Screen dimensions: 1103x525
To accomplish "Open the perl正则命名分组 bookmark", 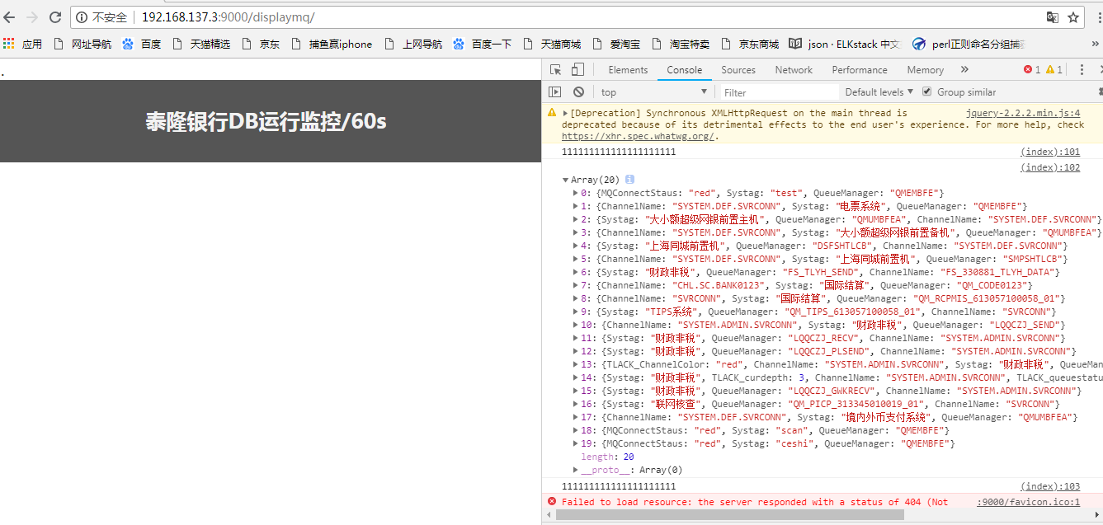I will tap(968, 44).
